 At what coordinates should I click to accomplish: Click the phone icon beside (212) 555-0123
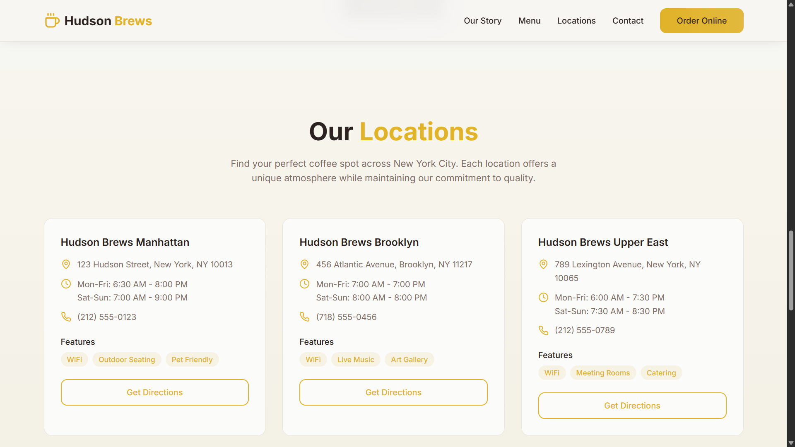click(x=66, y=317)
